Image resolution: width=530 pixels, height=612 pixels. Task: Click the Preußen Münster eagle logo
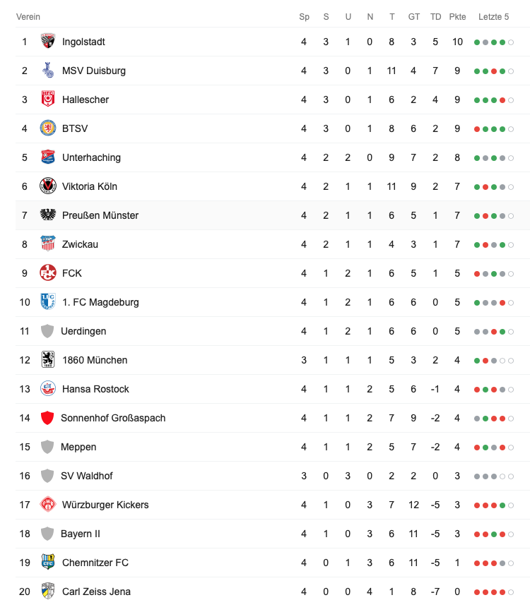click(48, 215)
